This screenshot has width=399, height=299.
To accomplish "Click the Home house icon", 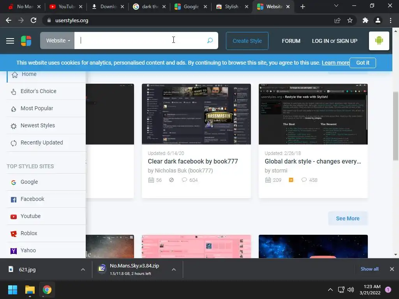I will pyautogui.click(x=15, y=74).
